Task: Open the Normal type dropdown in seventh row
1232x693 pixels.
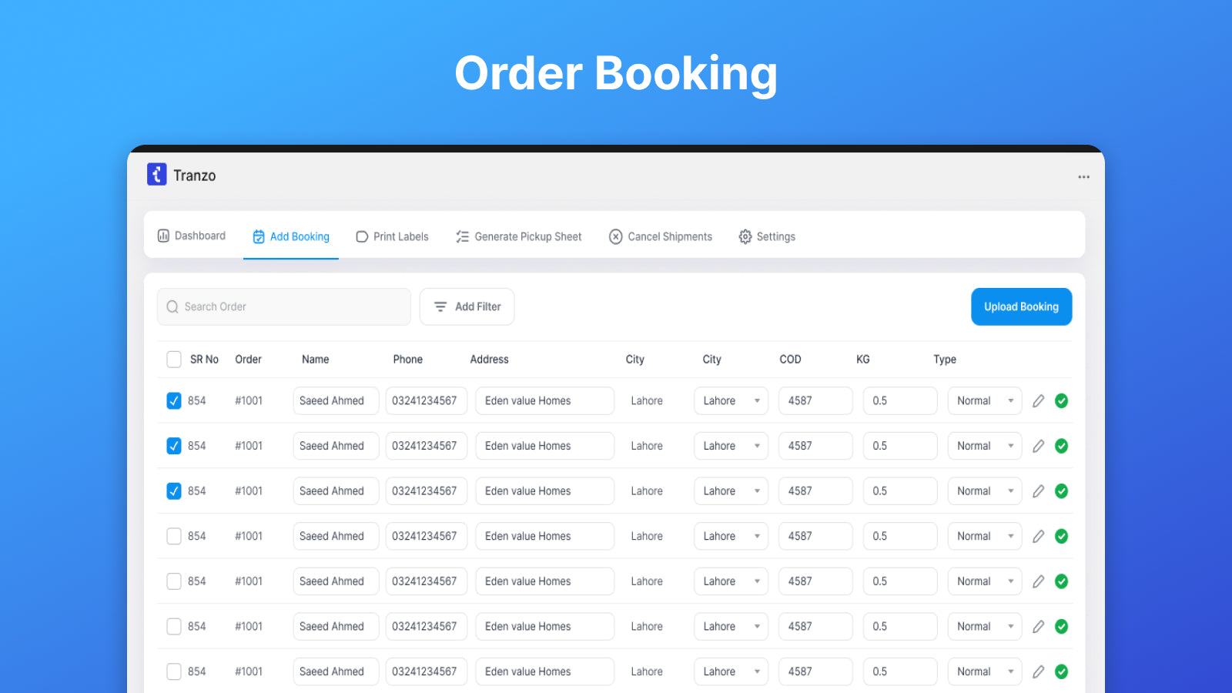Action: 985,671
